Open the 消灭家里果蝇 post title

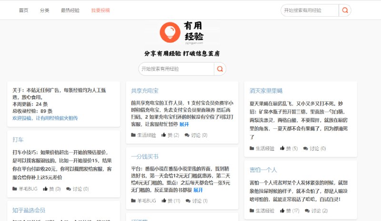coord(266,91)
